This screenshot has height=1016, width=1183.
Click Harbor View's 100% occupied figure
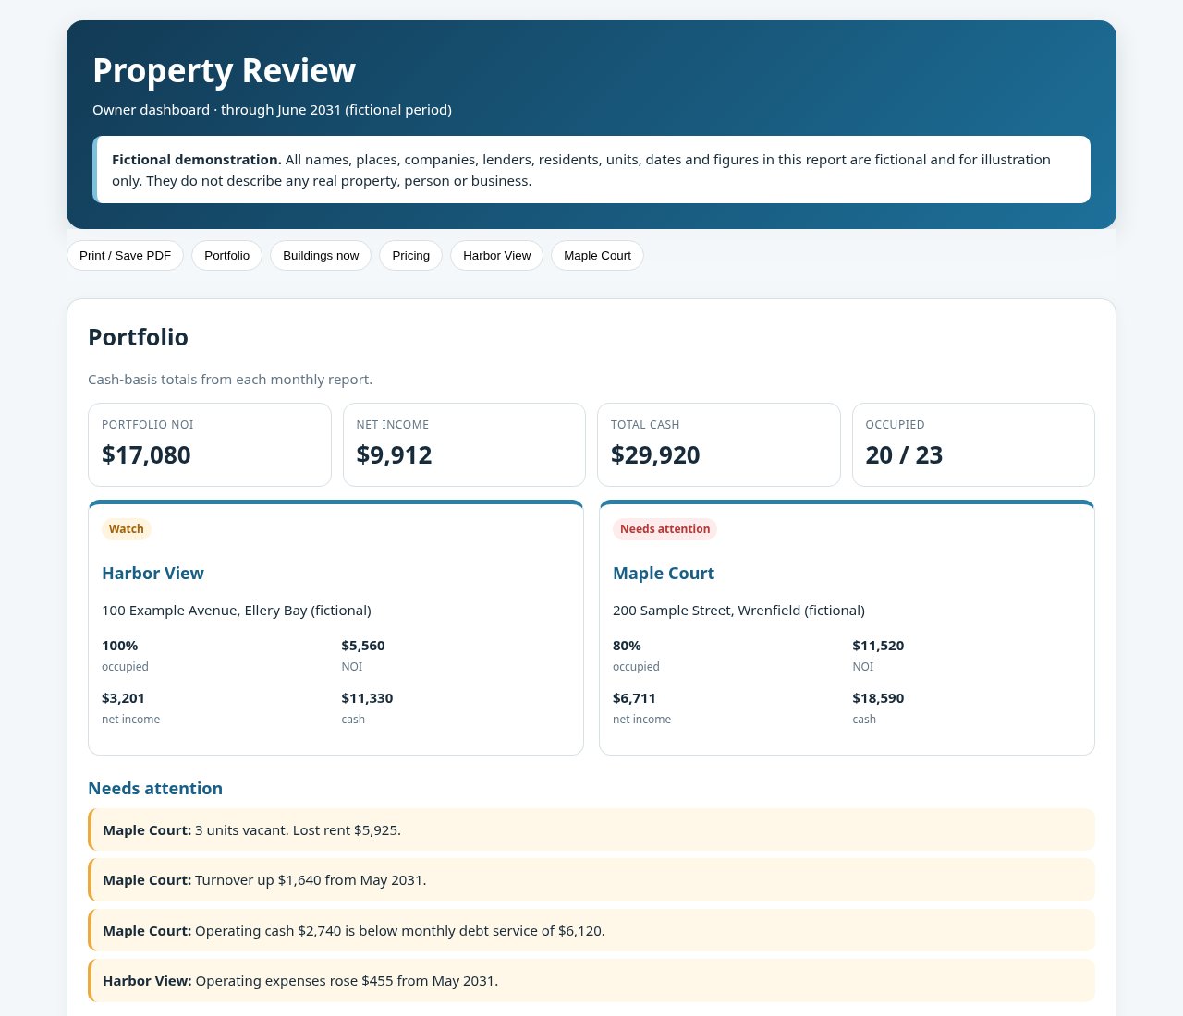click(x=120, y=646)
